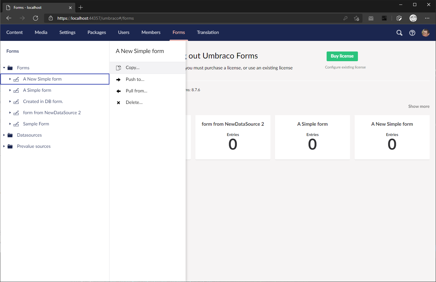
Task: Reload the page with the browser refresh icon
Action: [36, 18]
